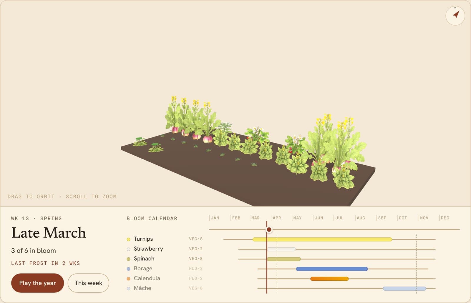Screen dimensions: 471x303
Task: Click the orange Calendula bloom bar
Action: click(329, 279)
